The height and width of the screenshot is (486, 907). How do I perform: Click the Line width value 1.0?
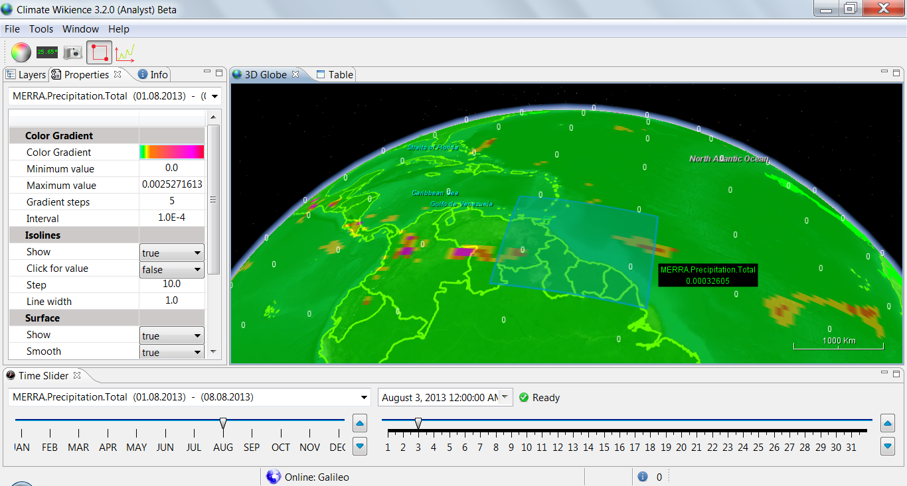[x=172, y=301]
